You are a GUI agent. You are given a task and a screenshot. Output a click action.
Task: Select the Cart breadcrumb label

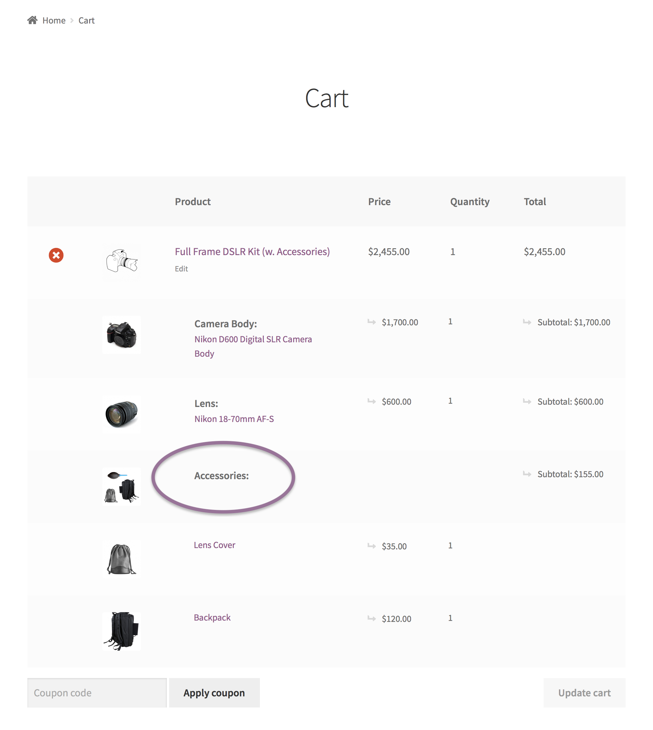[86, 20]
